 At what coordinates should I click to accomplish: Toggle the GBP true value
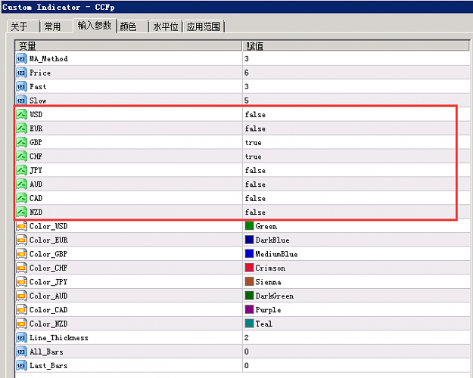click(x=253, y=142)
